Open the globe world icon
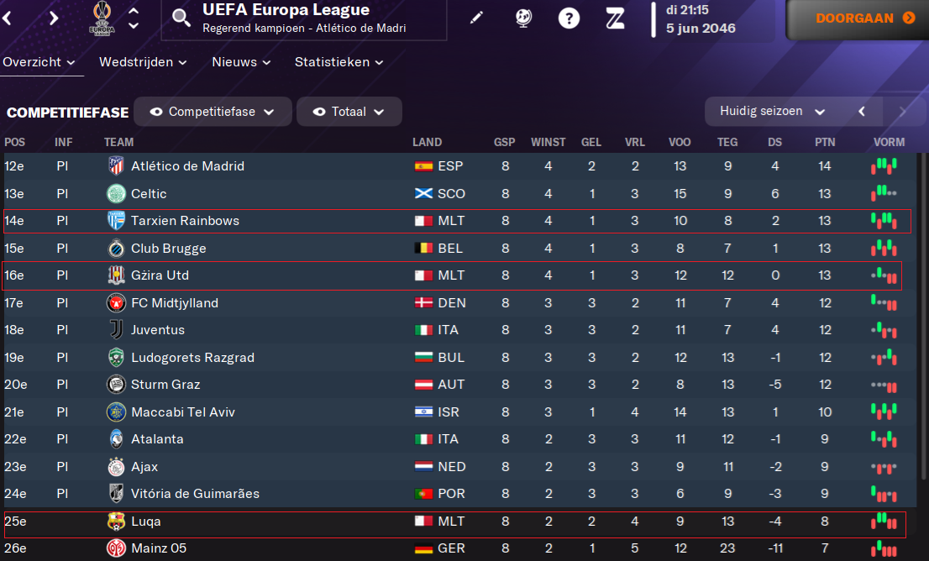This screenshot has height=561, width=929. pos(522,18)
